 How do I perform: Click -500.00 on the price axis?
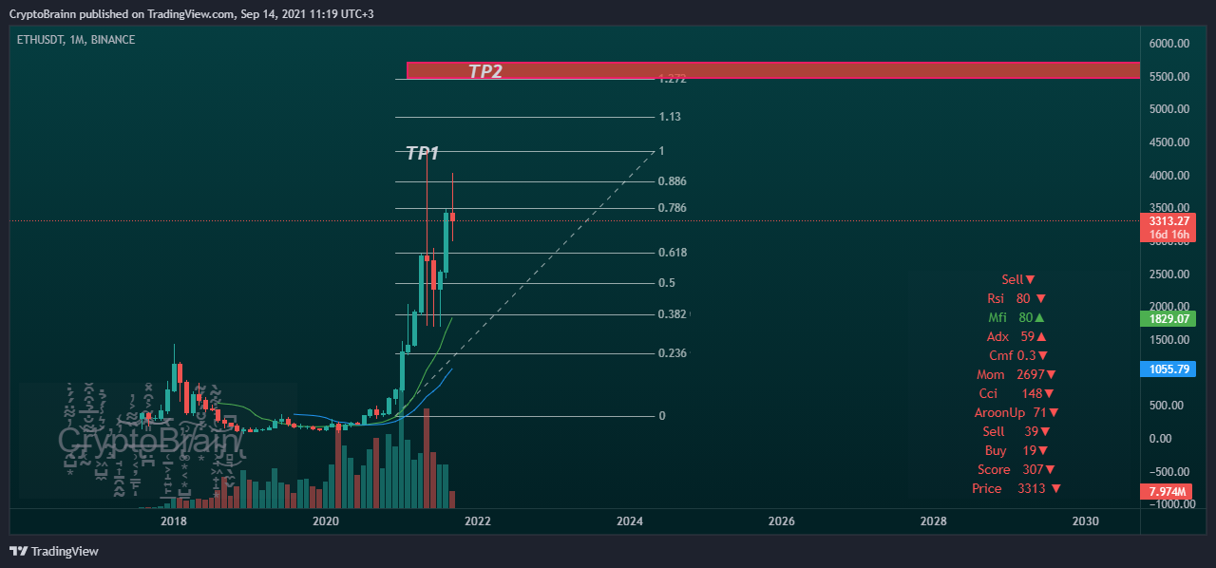coord(1168,471)
